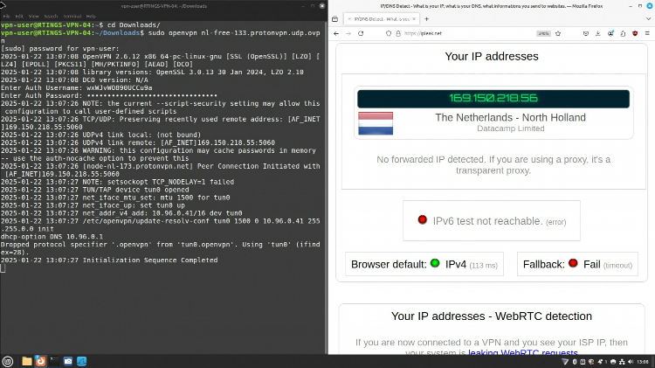This screenshot has width=655, height=368.
Task: Click the terminal Enter Auth Username line
Action: pos(77,87)
